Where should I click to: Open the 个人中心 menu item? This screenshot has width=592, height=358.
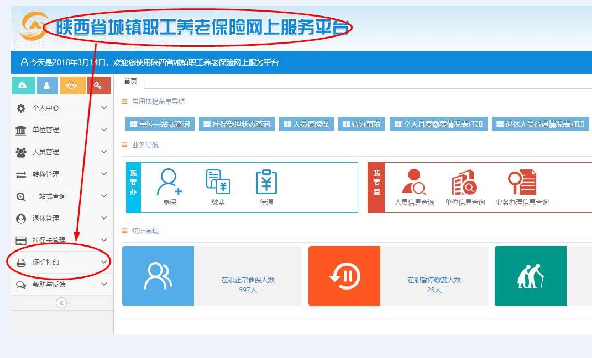point(62,108)
